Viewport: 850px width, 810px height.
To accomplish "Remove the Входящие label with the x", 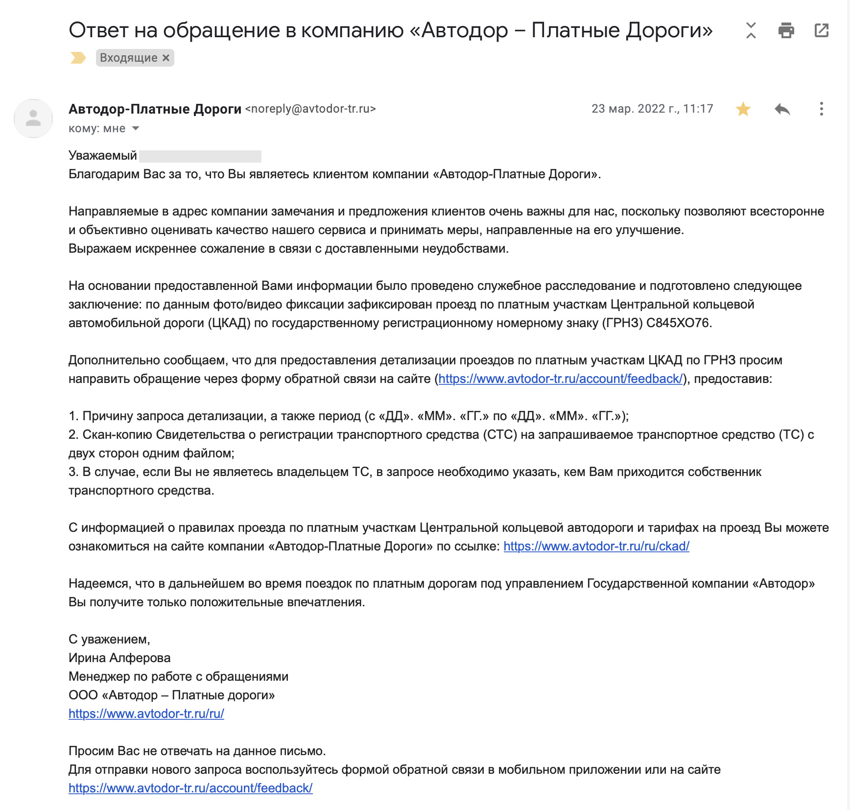I will [166, 58].
